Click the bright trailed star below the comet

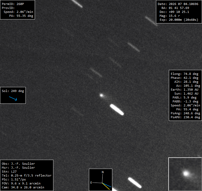coord(117,110)
